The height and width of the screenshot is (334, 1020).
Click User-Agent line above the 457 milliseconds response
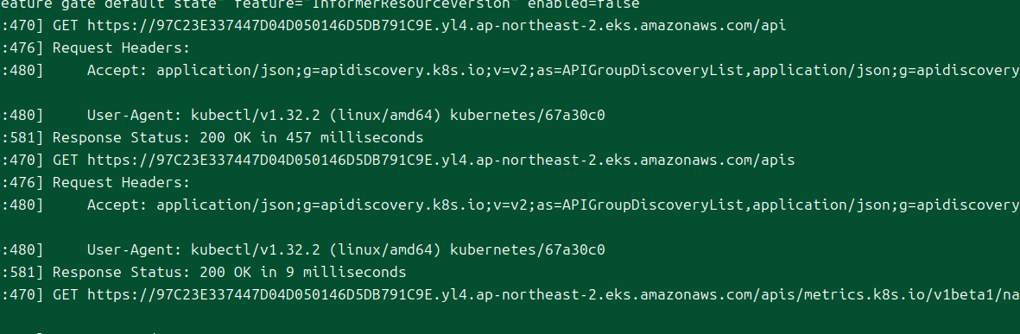coord(346,116)
